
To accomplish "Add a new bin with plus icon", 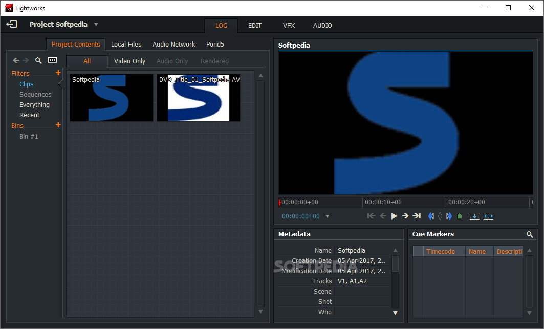I will (58, 125).
